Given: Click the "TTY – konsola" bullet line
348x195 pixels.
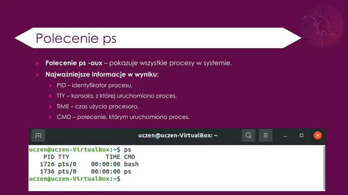Looking at the screenshot, I should (x=117, y=96).
